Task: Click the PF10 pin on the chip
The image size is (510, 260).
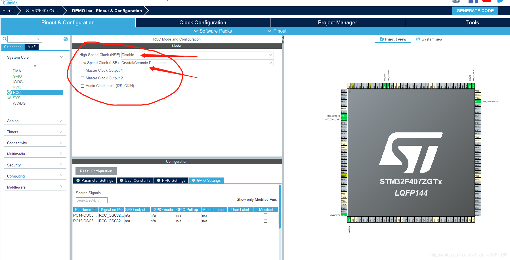Action: (x=344, y=165)
